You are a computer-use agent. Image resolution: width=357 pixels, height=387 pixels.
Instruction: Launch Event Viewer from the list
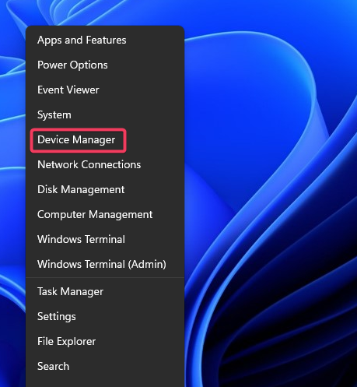coord(105,90)
